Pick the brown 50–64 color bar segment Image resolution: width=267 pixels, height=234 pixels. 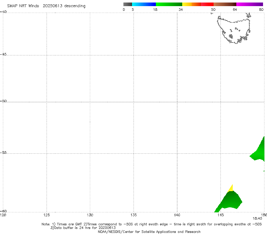[225, 4]
